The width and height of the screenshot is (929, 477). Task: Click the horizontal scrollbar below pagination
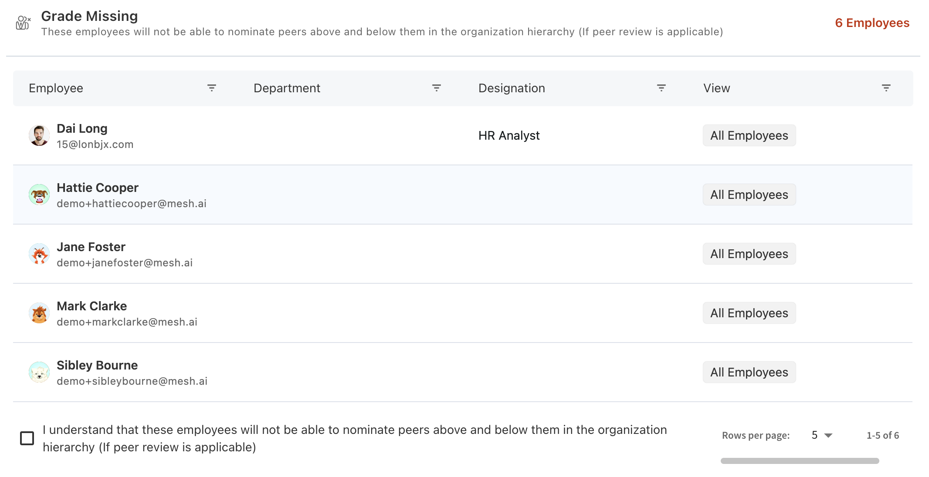(800, 461)
